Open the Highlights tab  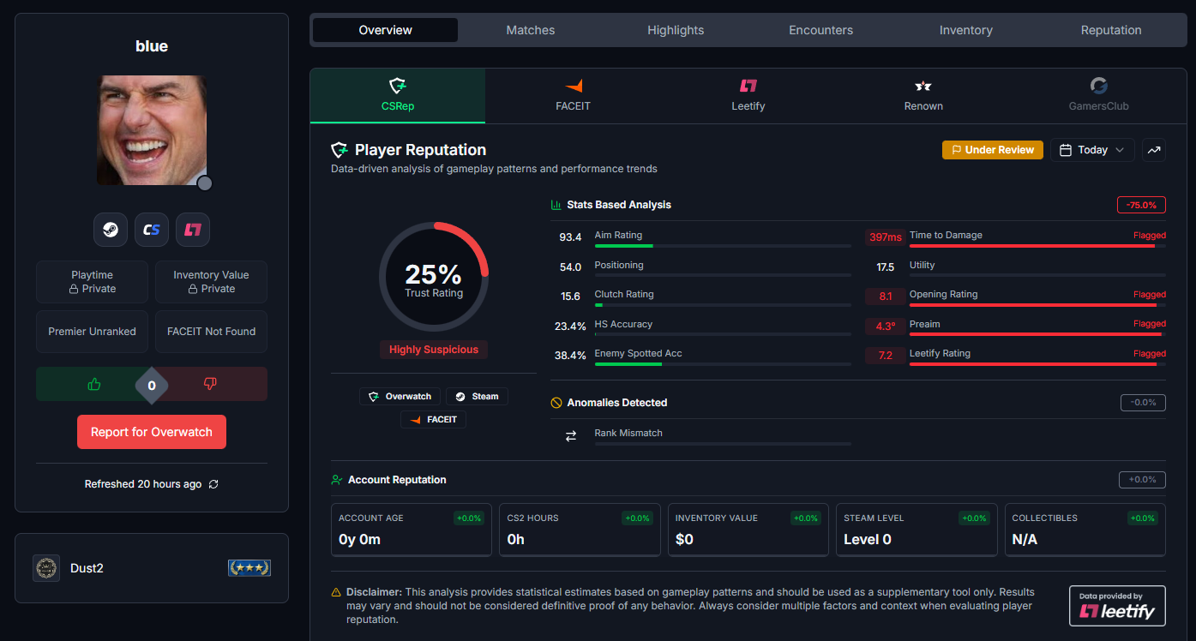click(x=676, y=30)
